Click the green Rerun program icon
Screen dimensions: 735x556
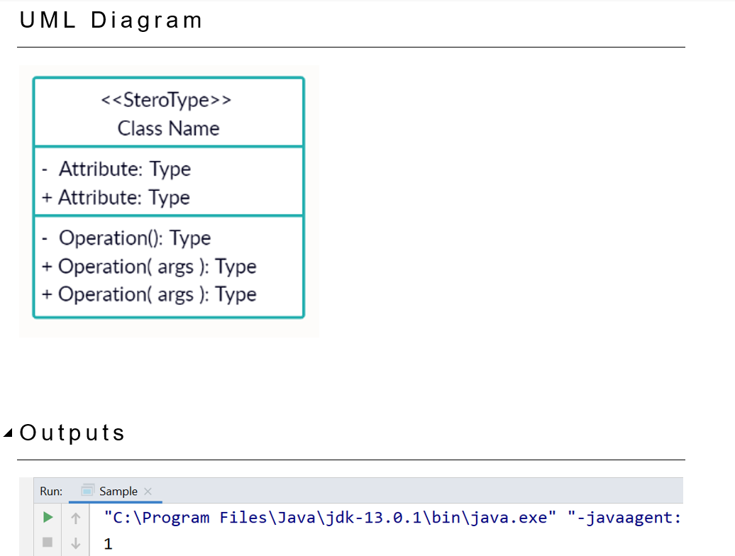48,517
